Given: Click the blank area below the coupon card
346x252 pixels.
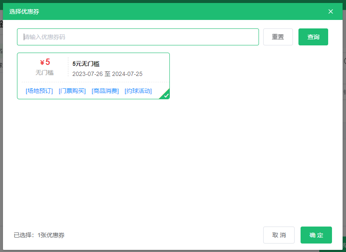Looking at the screenshot, I should pyautogui.click(x=170, y=161).
